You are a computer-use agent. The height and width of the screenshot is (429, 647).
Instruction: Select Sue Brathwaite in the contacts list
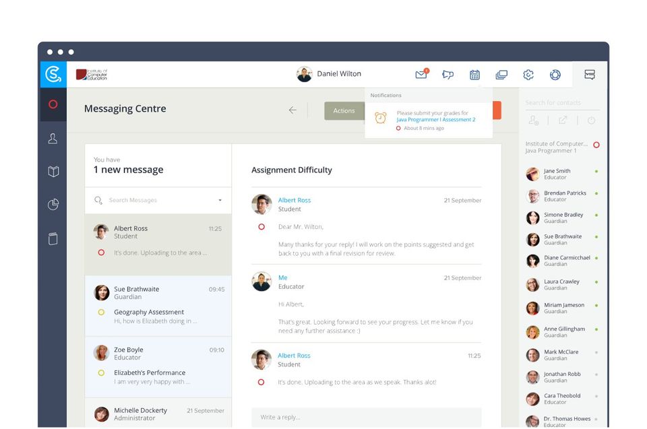tap(563, 240)
